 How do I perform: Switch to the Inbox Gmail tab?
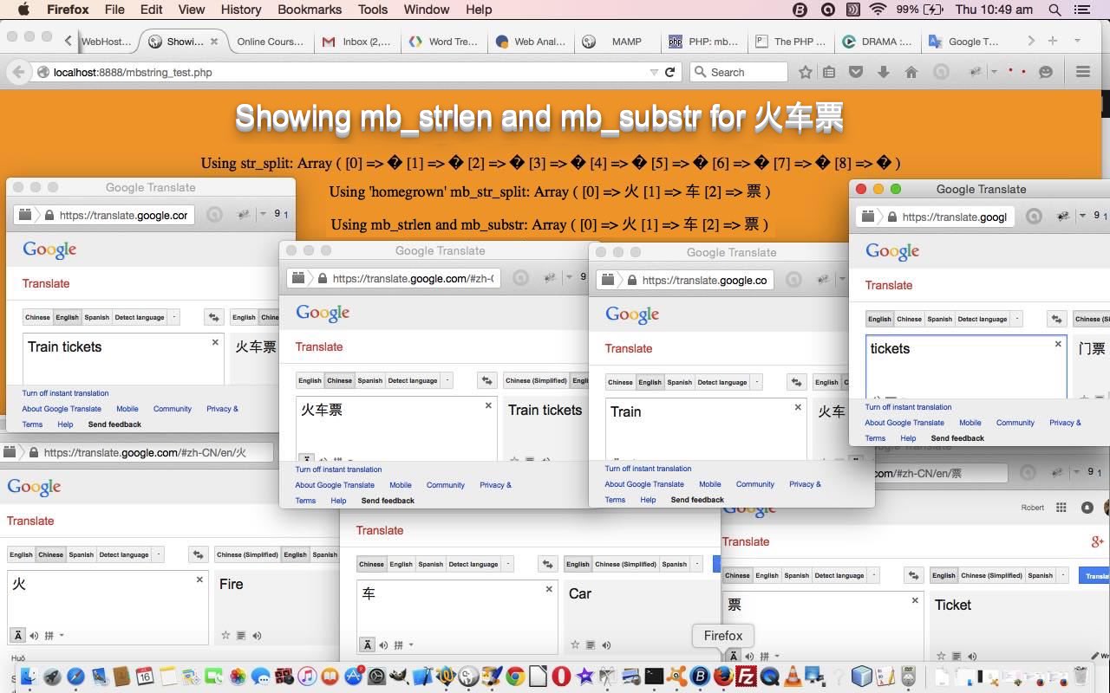point(356,41)
